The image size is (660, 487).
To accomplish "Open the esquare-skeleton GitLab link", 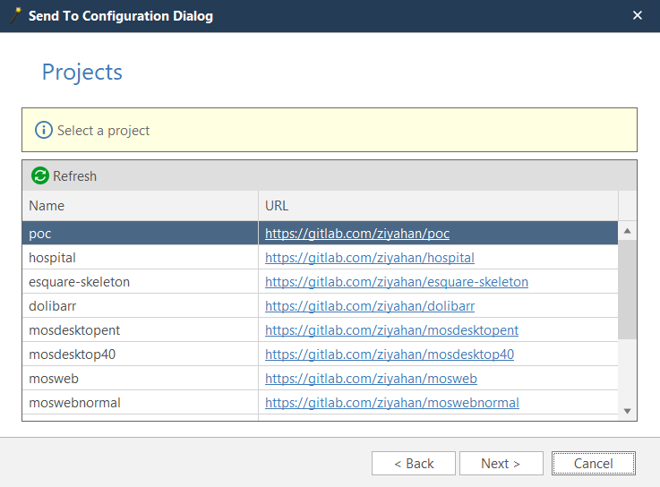I will pyautogui.click(x=396, y=282).
